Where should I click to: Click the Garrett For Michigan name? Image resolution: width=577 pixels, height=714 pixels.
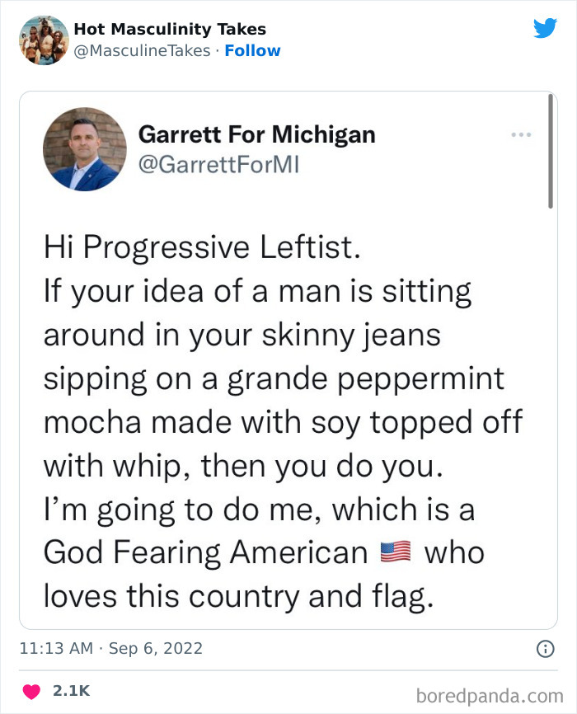click(256, 134)
